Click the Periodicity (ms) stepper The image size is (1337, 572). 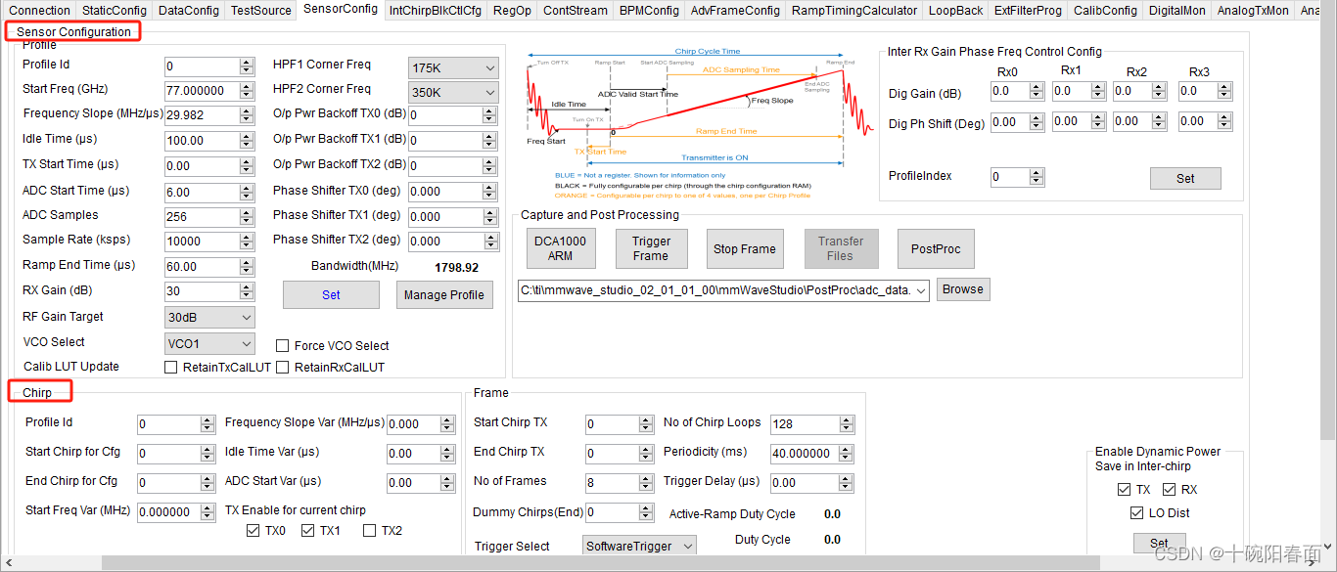(847, 454)
